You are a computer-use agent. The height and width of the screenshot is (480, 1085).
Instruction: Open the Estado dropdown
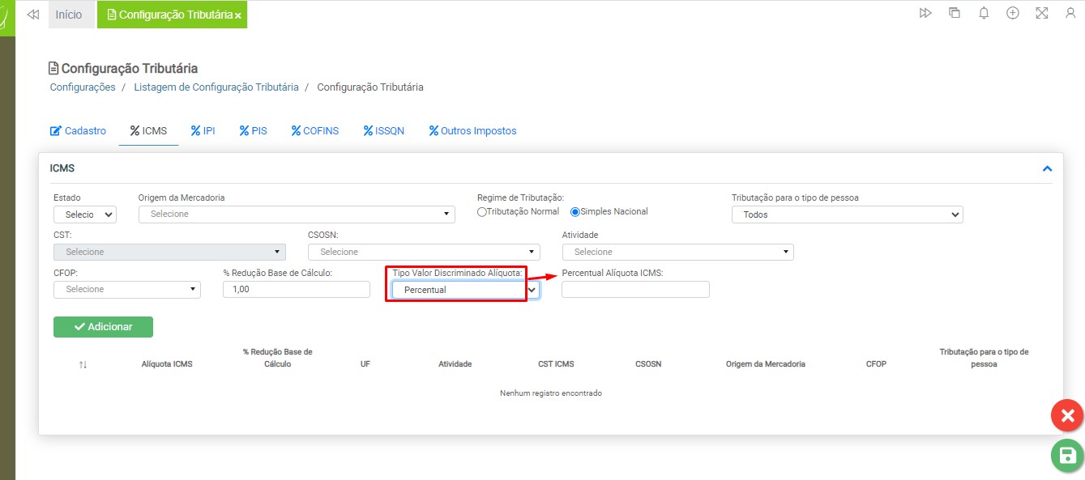(85, 215)
